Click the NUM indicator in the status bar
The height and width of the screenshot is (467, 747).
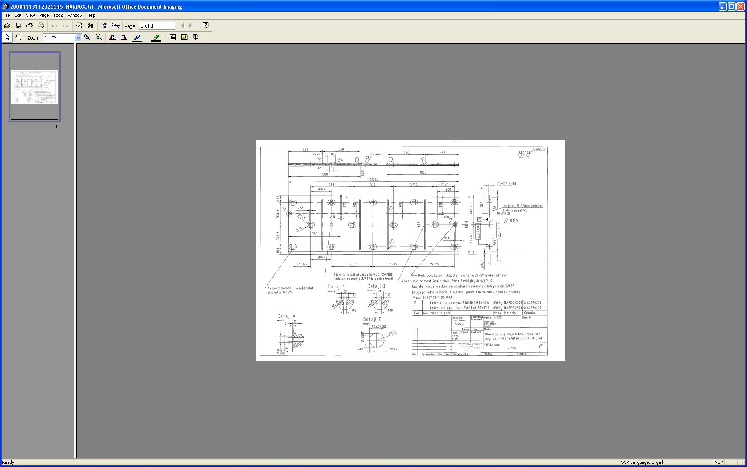click(x=719, y=462)
